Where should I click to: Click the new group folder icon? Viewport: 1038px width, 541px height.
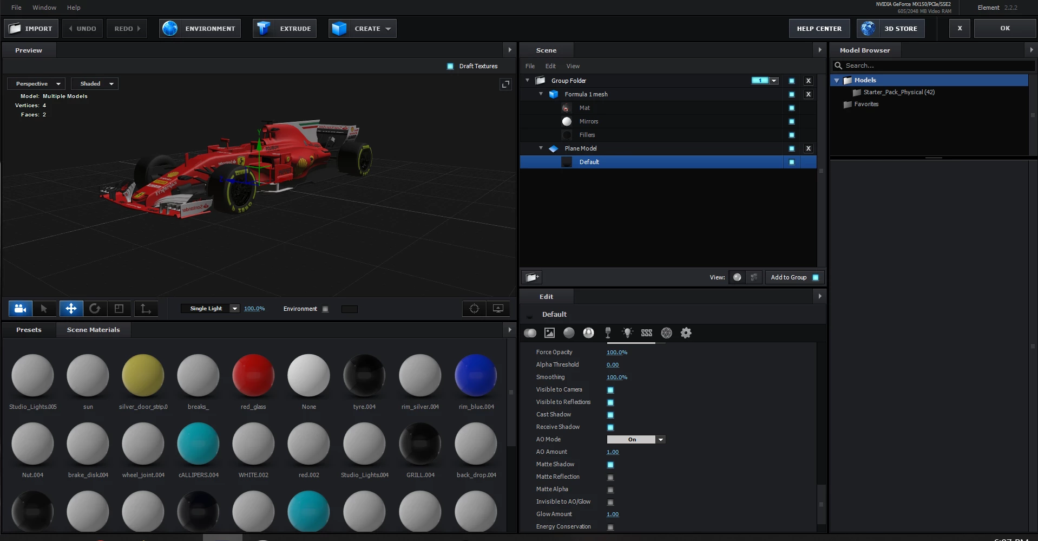[x=532, y=277]
